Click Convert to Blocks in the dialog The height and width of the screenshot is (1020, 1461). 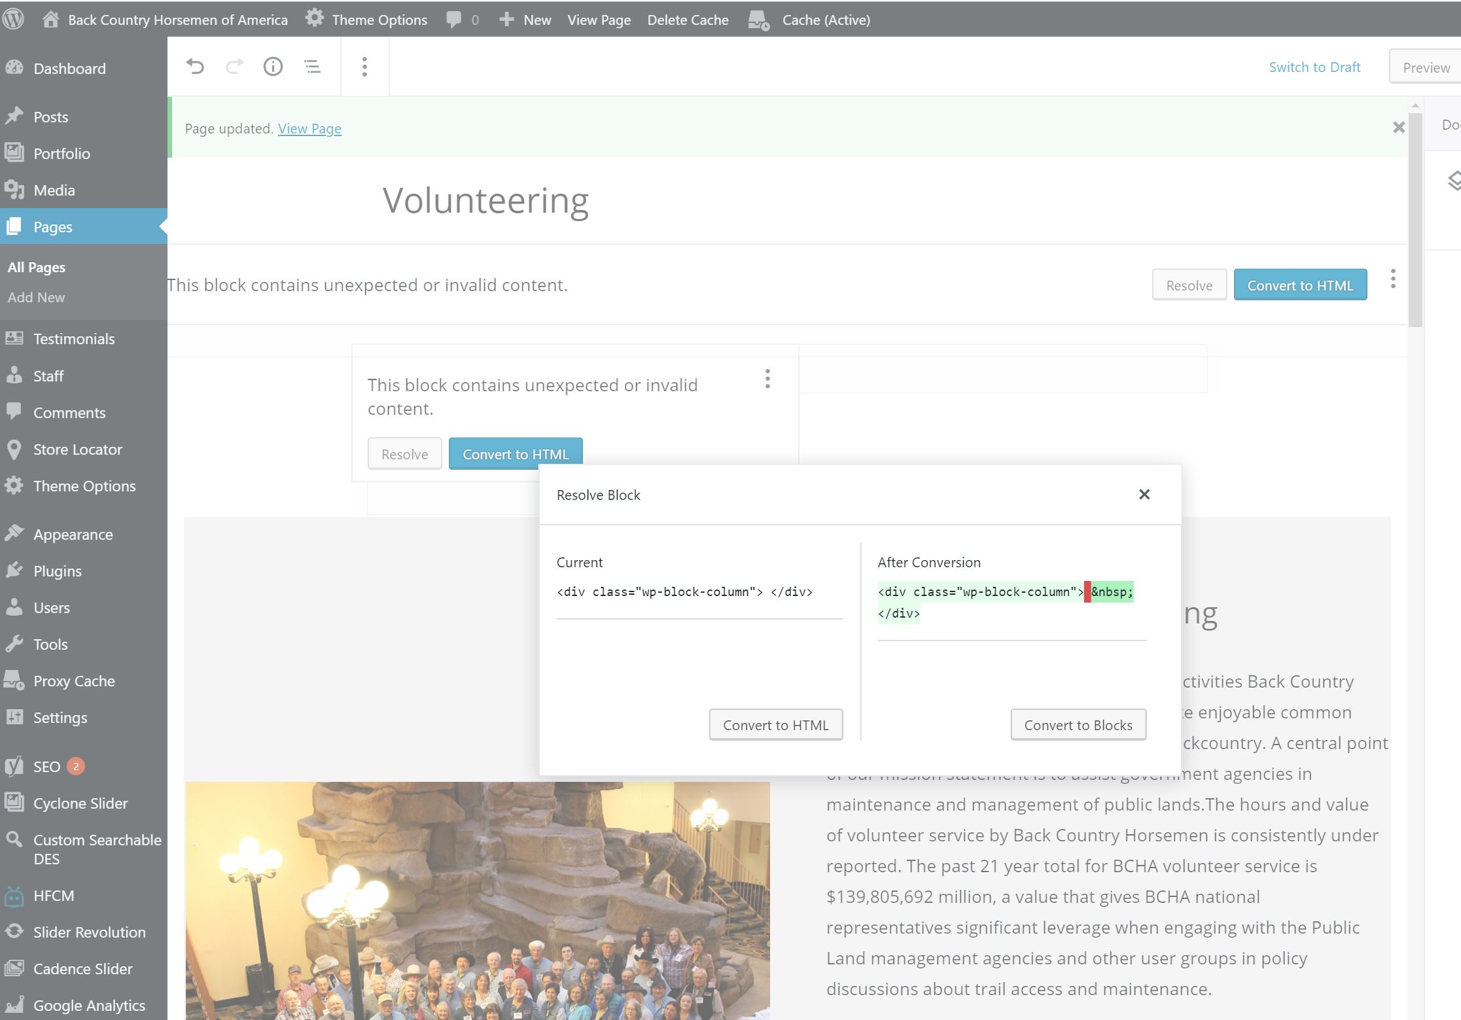[1078, 725]
